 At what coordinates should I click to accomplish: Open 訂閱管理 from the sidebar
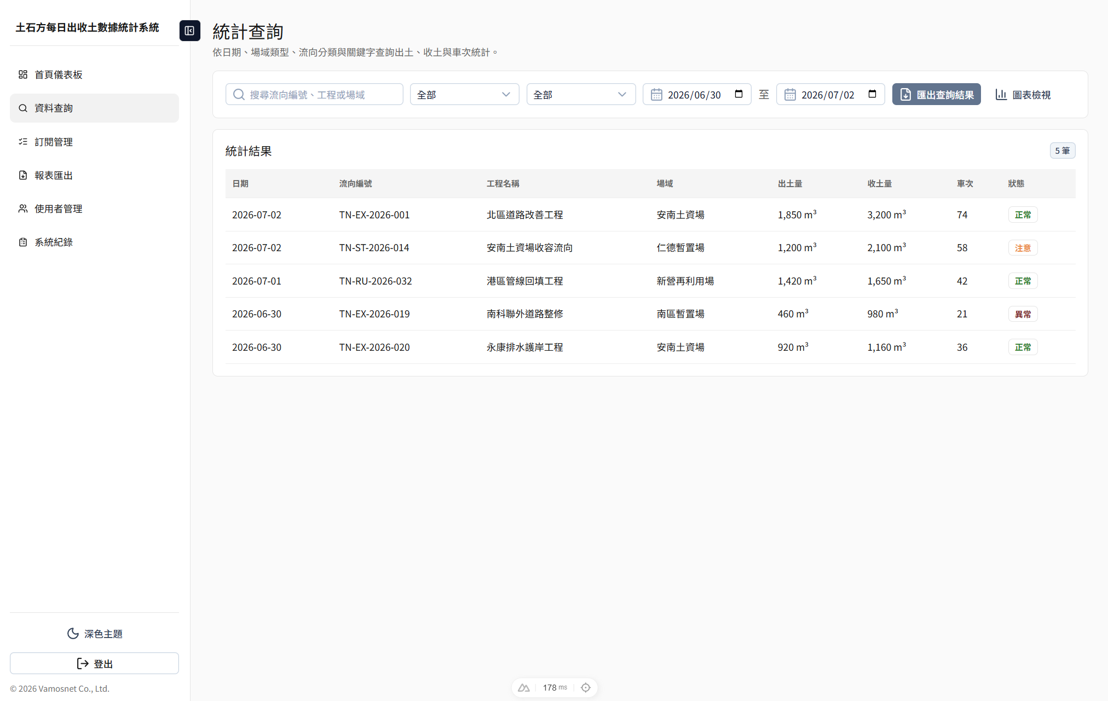pyautogui.click(x=94, y=142)
